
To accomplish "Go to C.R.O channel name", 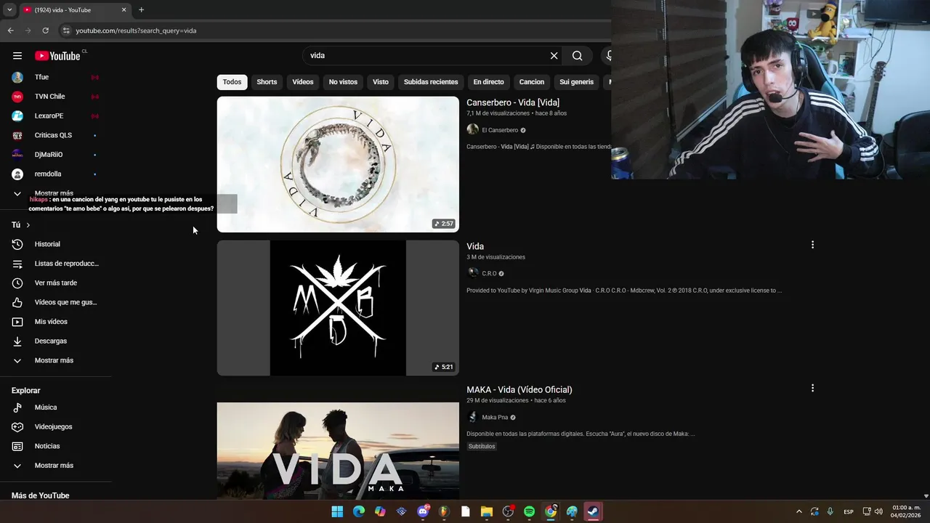I will 489,273.
